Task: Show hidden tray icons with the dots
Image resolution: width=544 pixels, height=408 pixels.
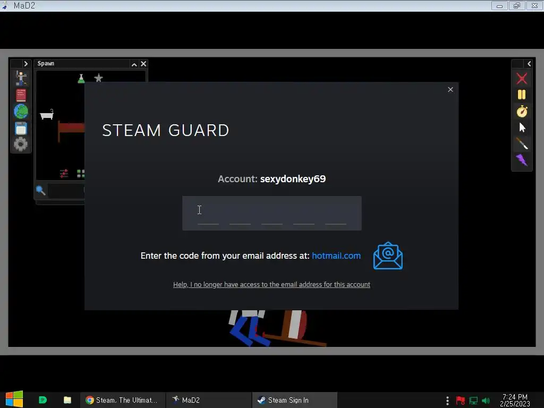Action: (447, 401)
